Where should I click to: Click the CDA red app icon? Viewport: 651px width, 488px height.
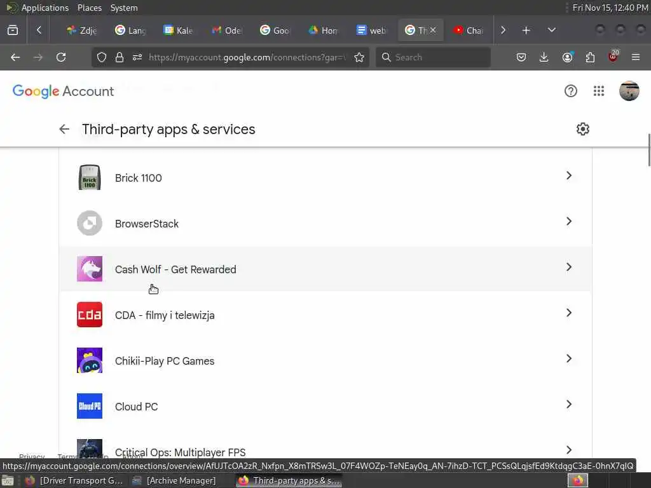pos(90,315)
